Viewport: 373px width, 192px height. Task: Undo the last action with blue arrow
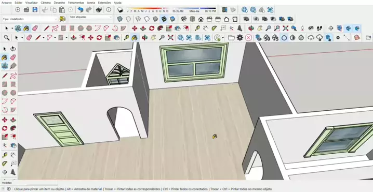[x=81, y=9]
